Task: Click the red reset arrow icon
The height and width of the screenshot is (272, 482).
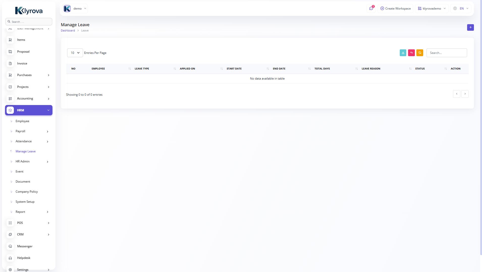Action: (x=411, y=53)
